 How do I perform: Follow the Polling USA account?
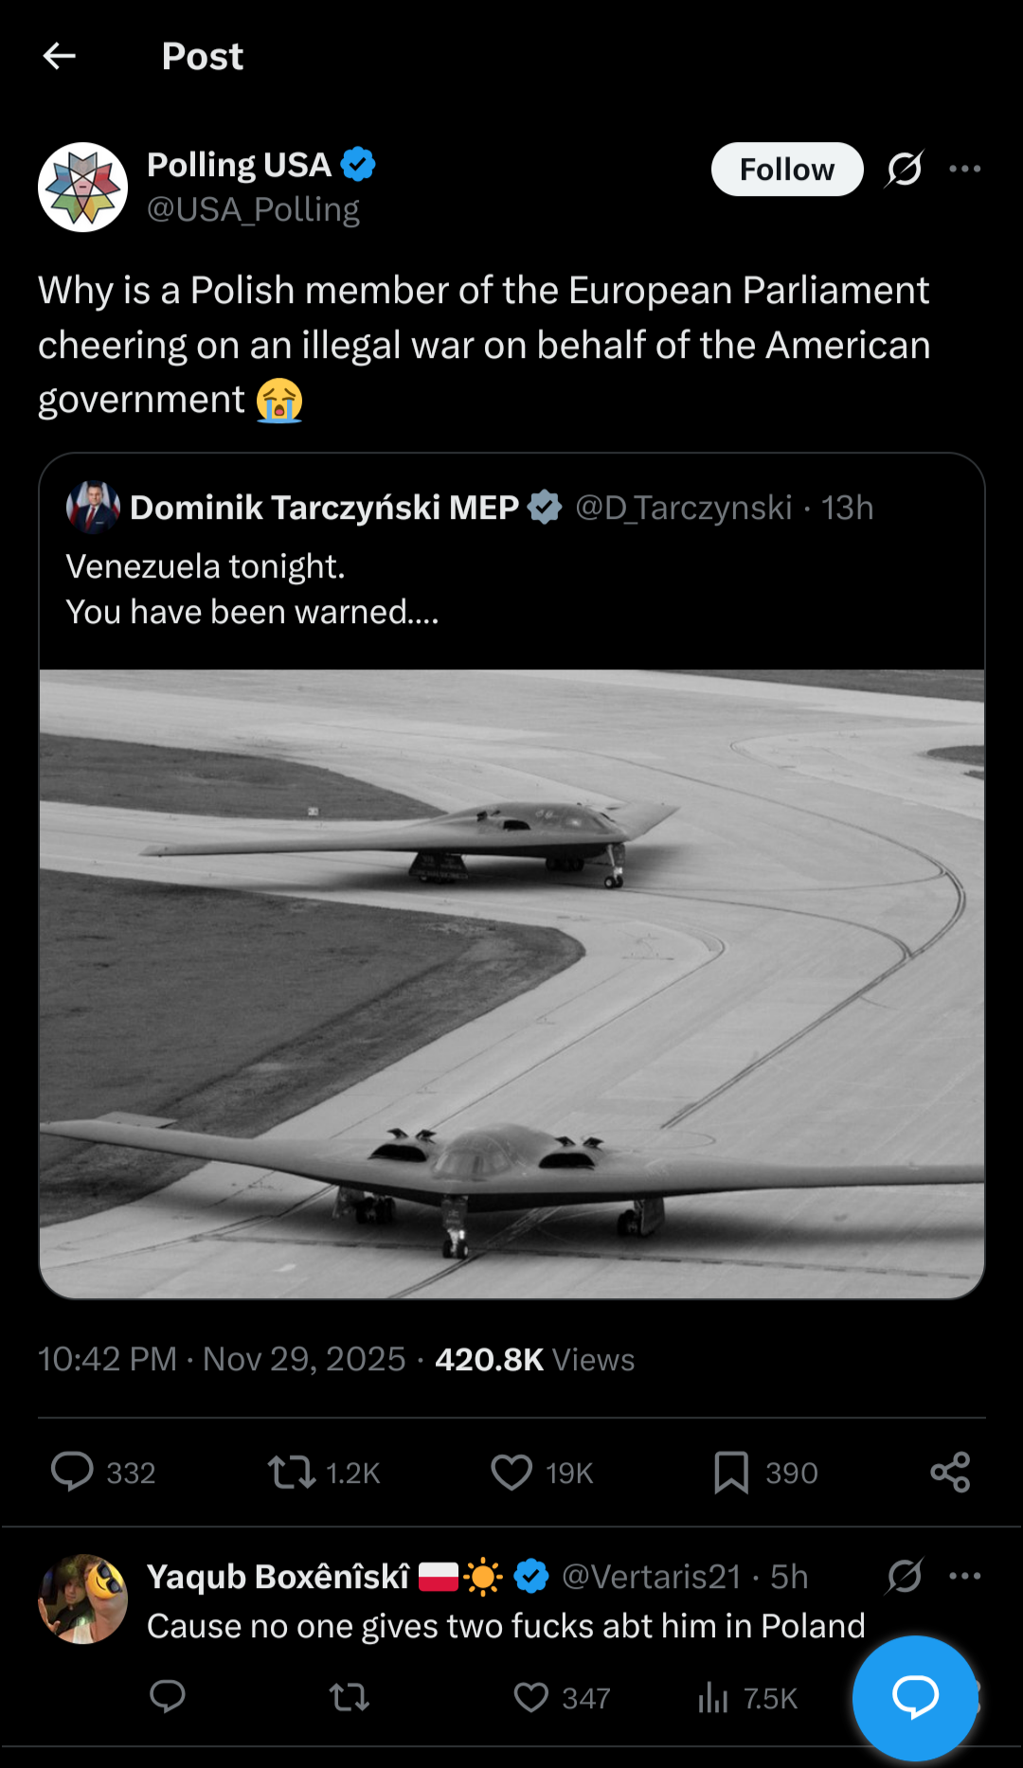[786, 170]
